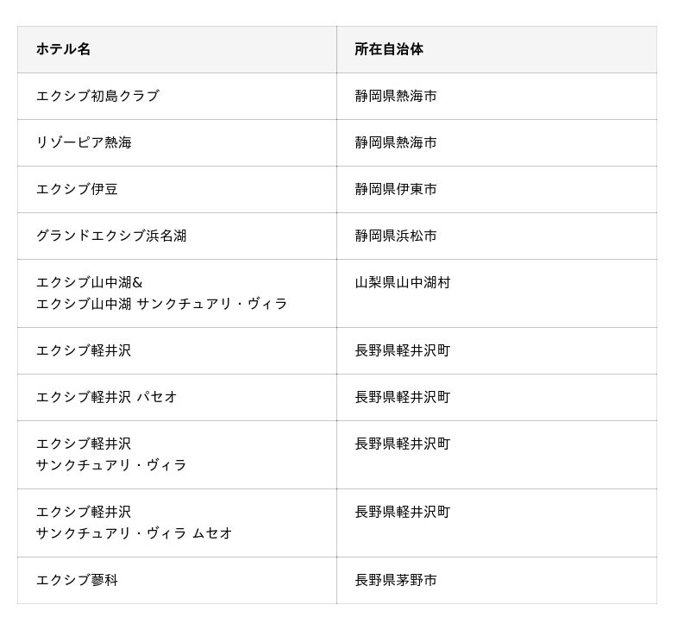Select the エクシブ初島クラブ hotel cell
The height and width of the screenshot is (630, 690).
coord(97,96)
